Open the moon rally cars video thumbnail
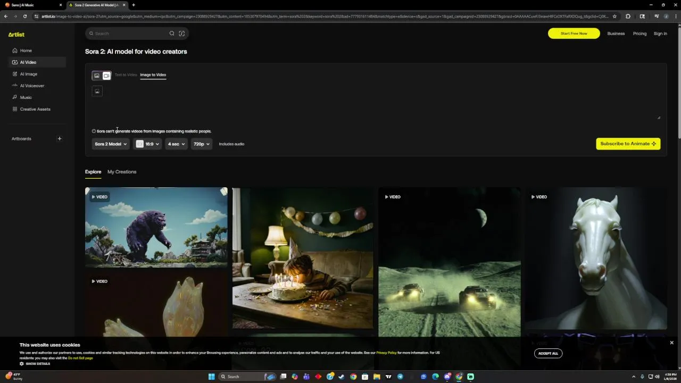 click(450, 262)
